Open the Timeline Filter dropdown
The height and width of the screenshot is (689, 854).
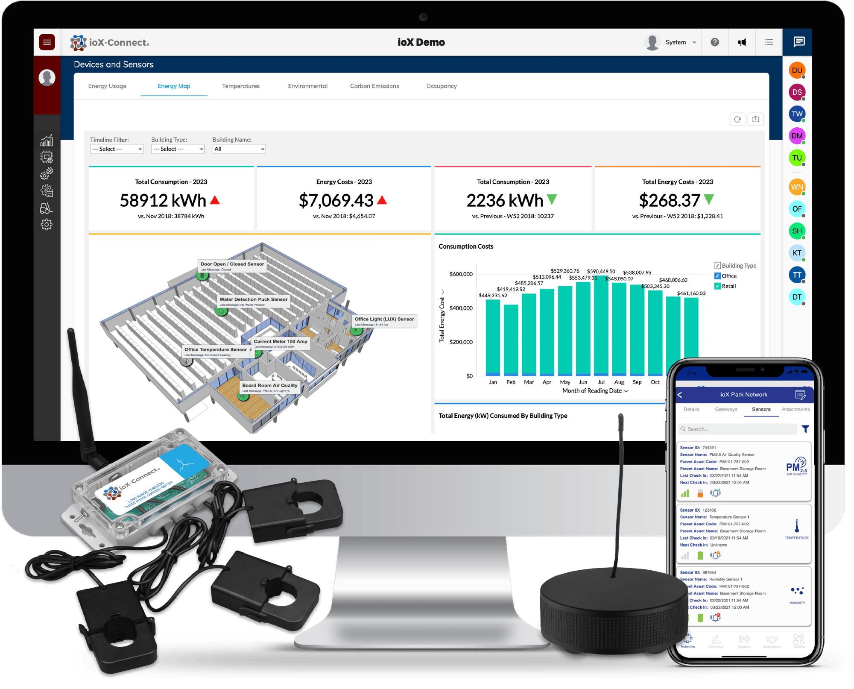click(117, 149)
